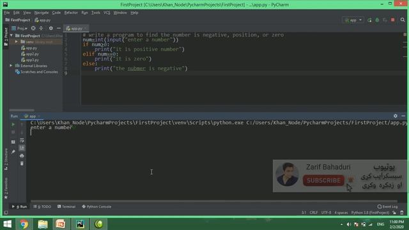Viewport: 409px width, 230px height.
Task: Click the locate/scroll from source icon
Action: tap(33, 28)
